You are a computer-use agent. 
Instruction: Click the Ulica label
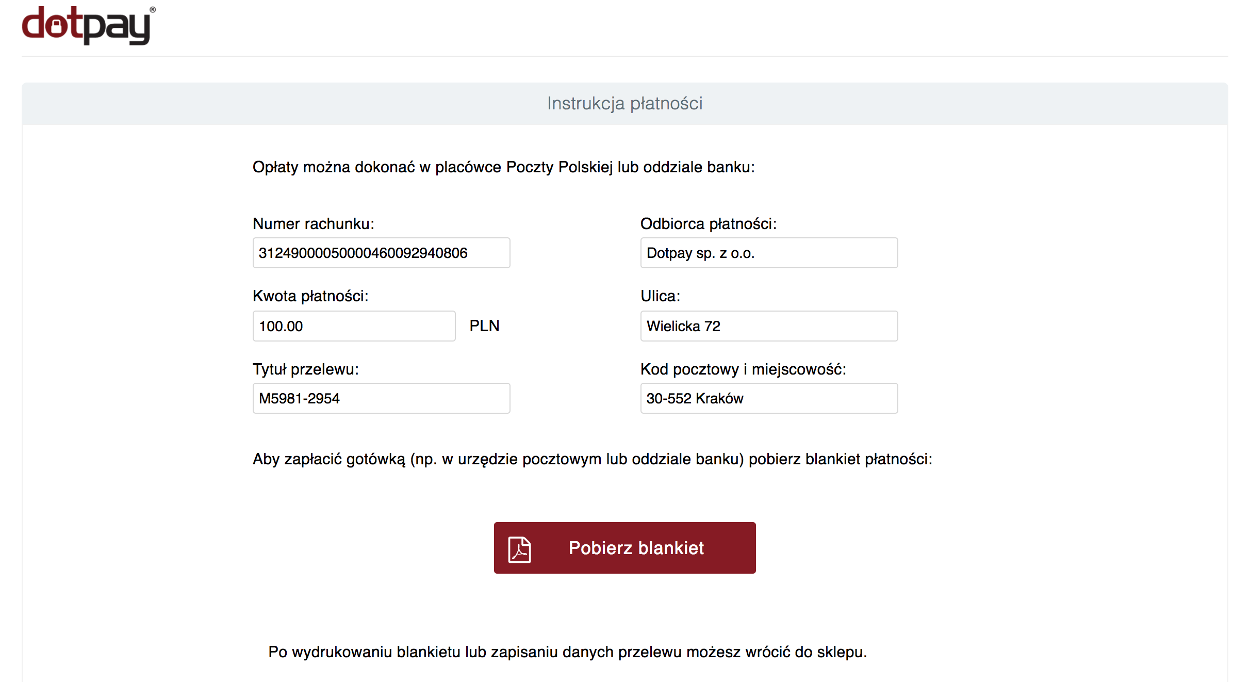pos(660,296)
